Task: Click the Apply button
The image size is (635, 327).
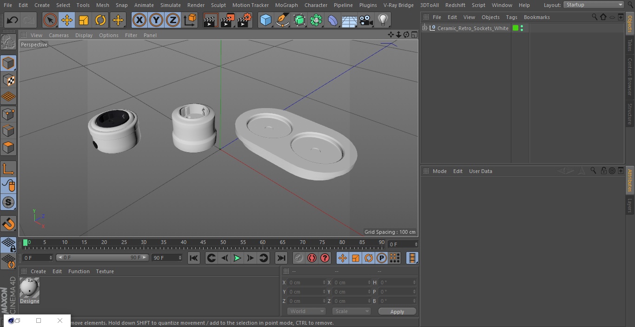Action: 397,312
